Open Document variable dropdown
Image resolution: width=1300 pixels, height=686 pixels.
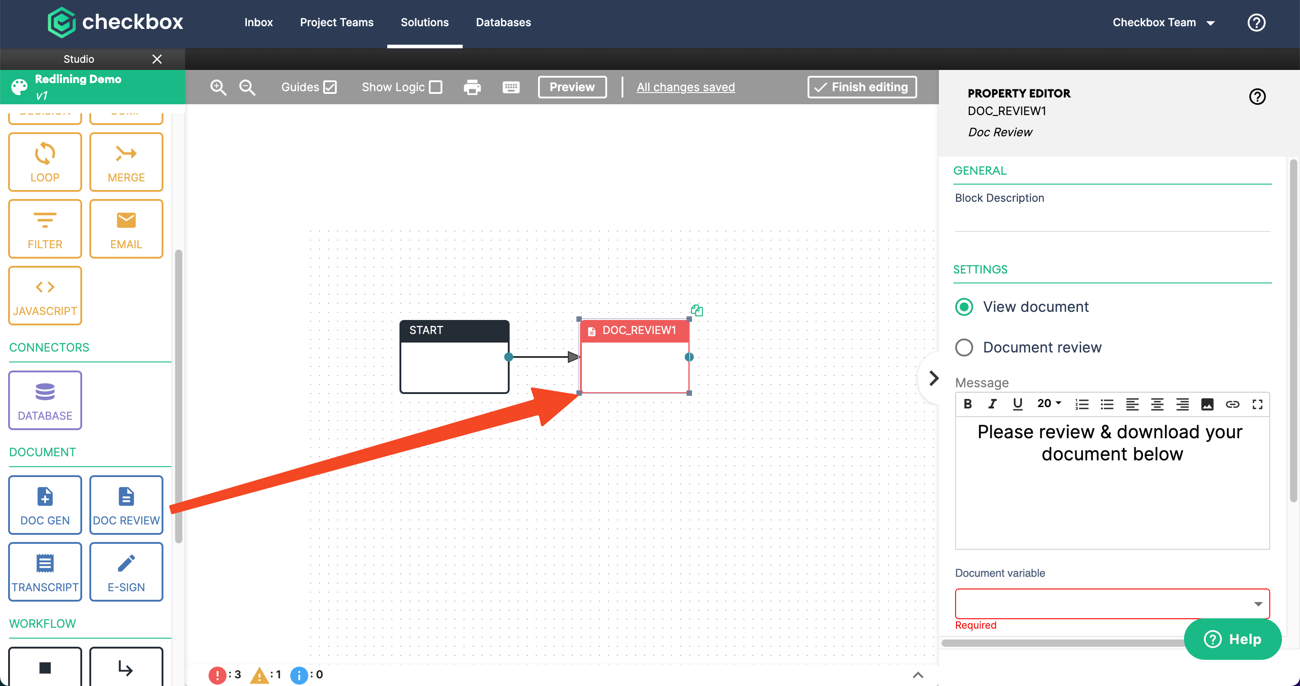(x=1112, y=603)
